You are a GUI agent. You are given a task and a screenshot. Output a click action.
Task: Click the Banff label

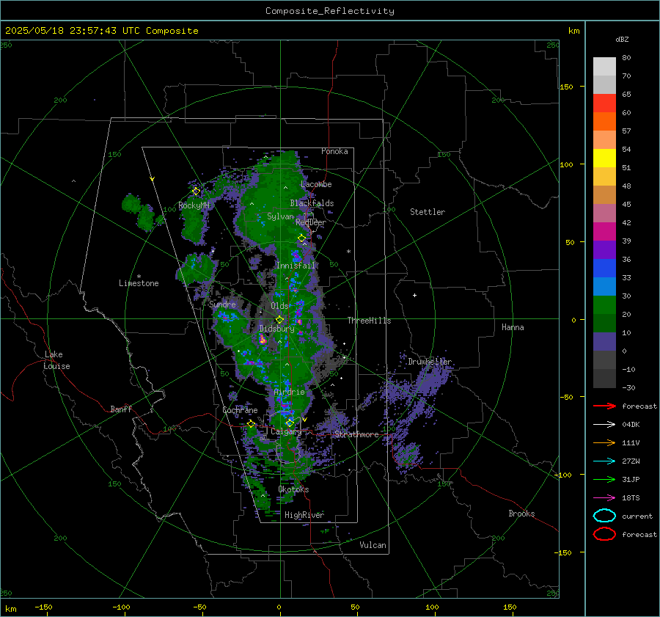121,409
